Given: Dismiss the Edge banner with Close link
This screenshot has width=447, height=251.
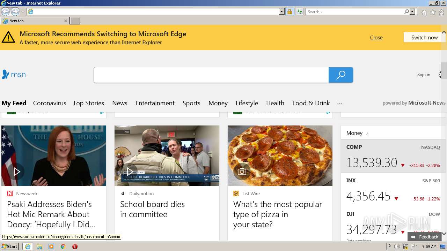Looking at the screenshot, I should point(376,37).
